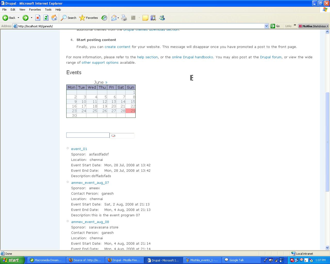Open the Research books icon
Screen dimensions: 330x264
tap(153, 18)
